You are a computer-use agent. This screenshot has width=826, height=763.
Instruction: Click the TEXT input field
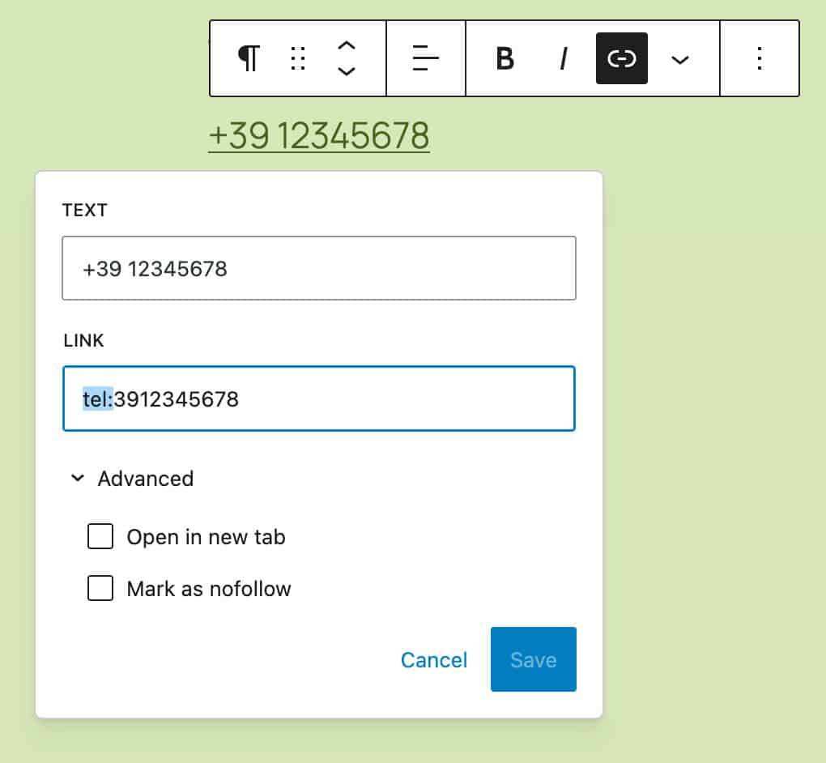click(x=319, y=268)
